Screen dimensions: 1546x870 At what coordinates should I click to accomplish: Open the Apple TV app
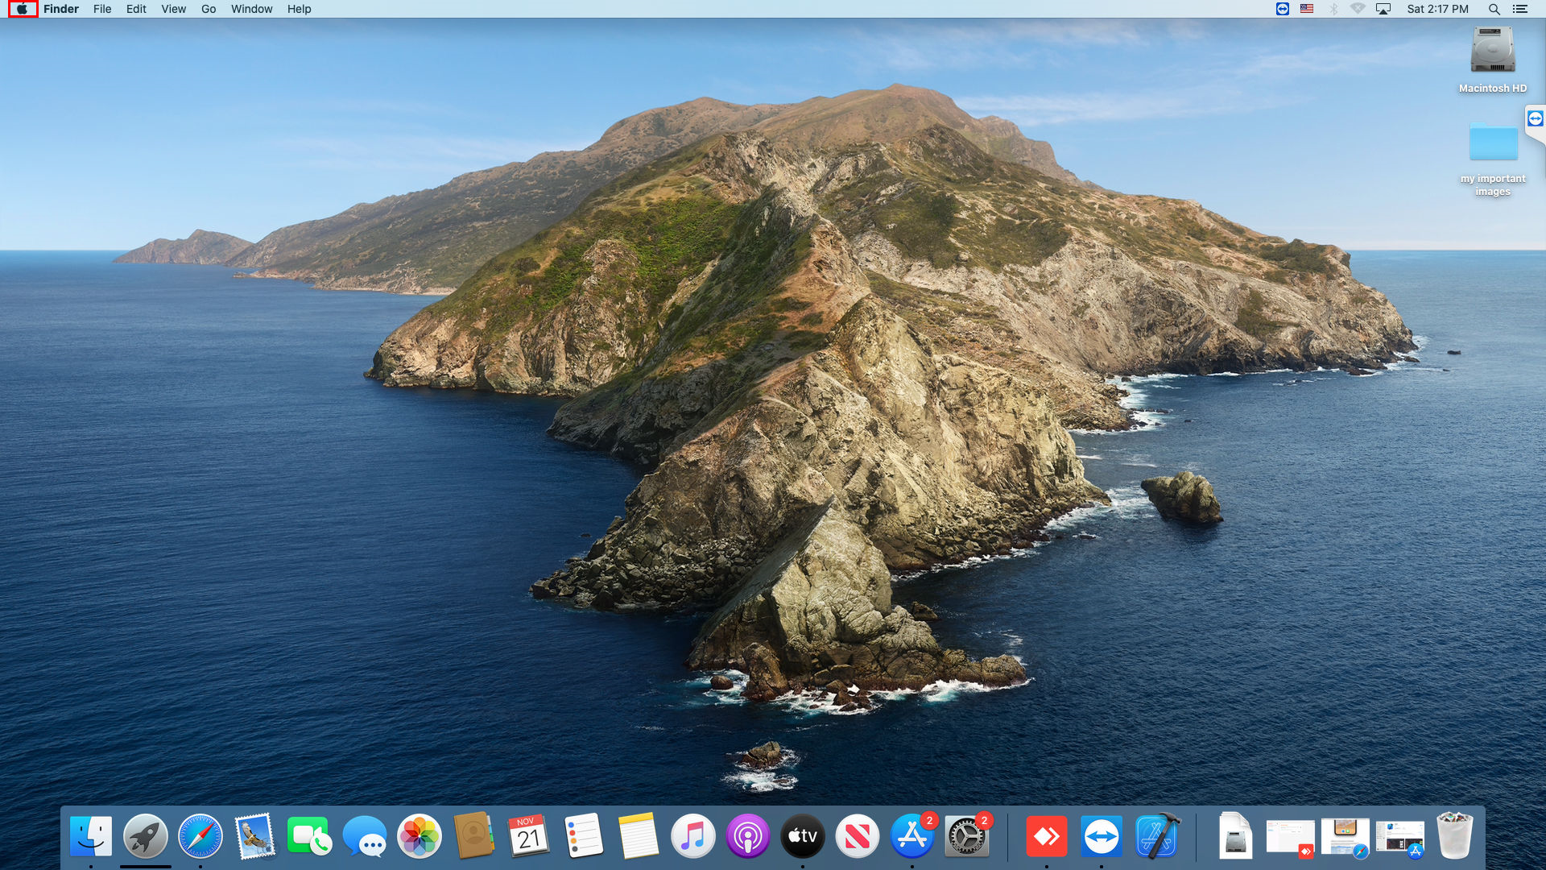pyautogui.click(x=802, y=836)
